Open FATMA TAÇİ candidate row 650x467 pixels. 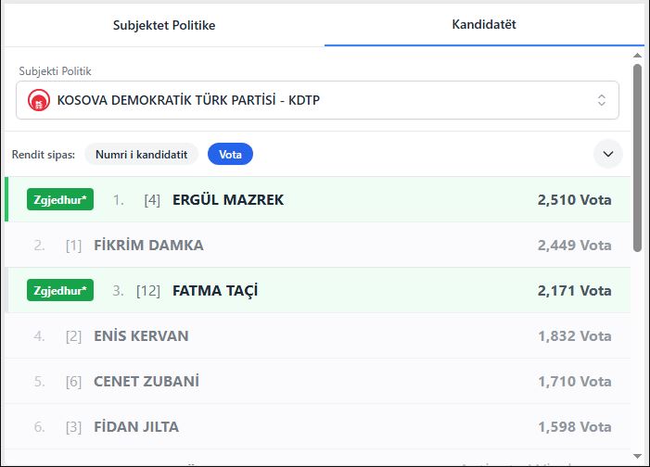click(215, 291)
